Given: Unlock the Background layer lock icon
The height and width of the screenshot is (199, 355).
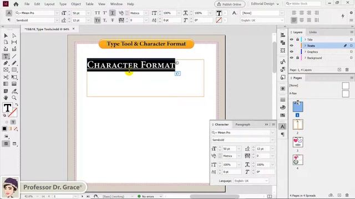Looking at the screenshot, I should click(297, 57).
